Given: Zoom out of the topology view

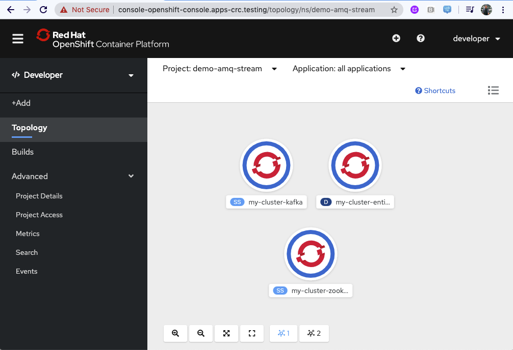Looking at the screenshot, I should [201, 333].
